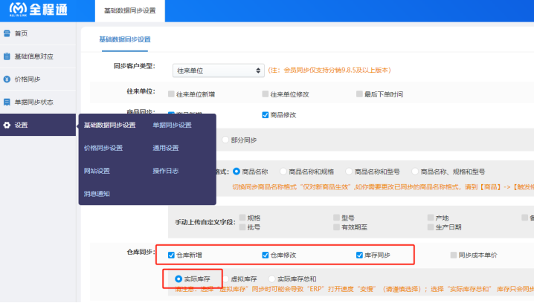Check the 产地 custom field
The height and width of the screenshot is (303, 534).
click(x=431, y=218)
